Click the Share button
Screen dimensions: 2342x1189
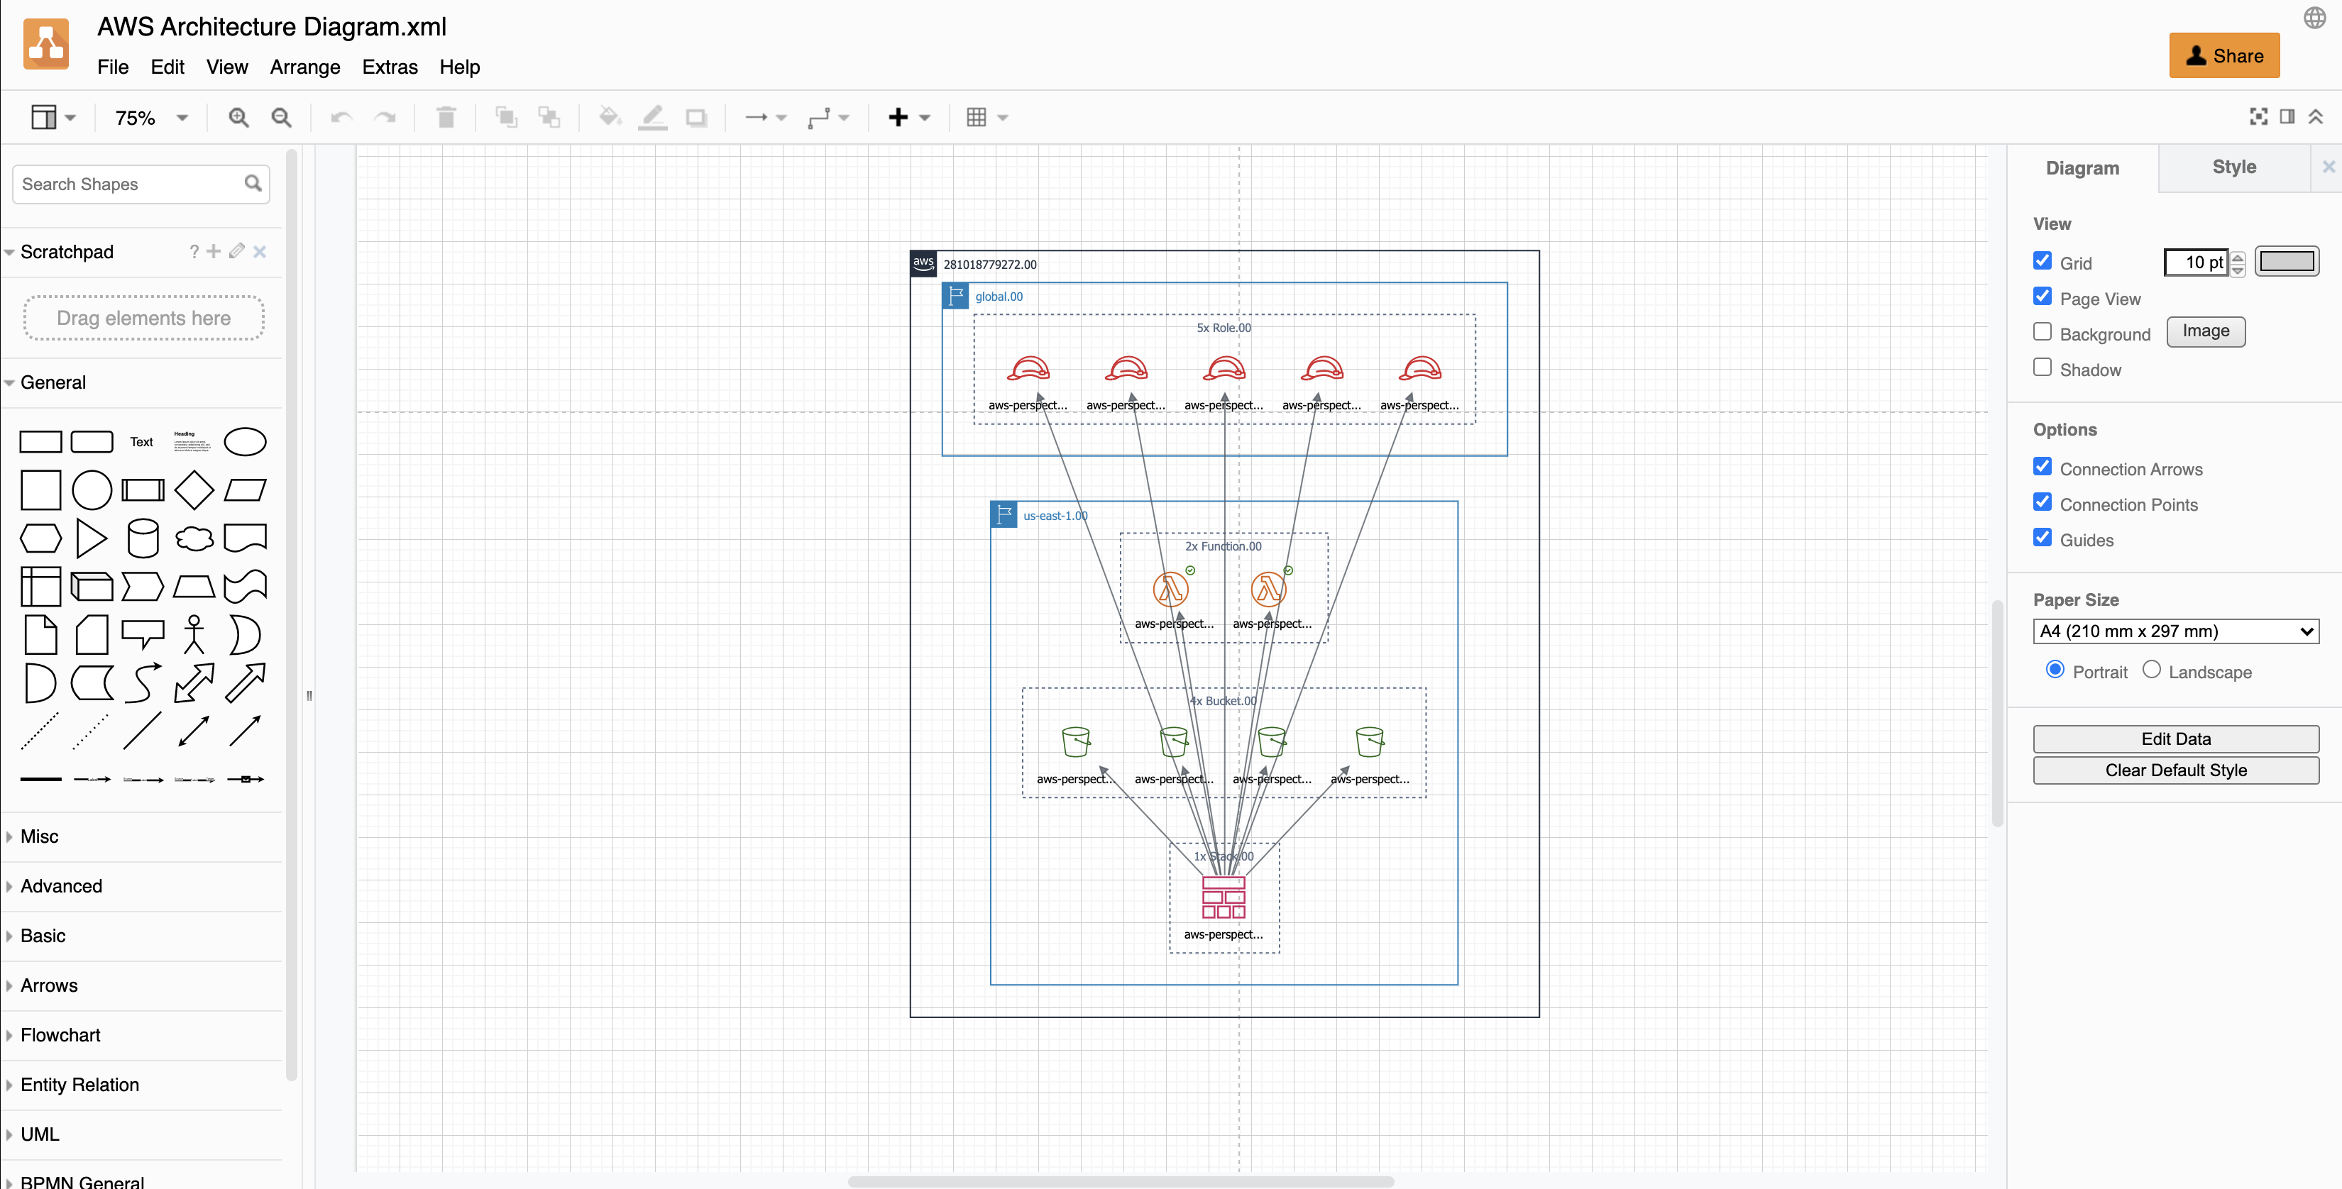tap(2223, 55)
